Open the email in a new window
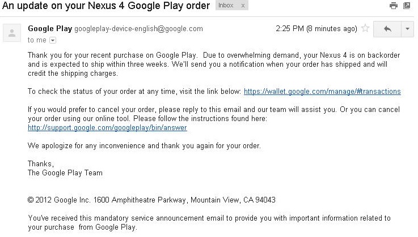 pos(407,6)
